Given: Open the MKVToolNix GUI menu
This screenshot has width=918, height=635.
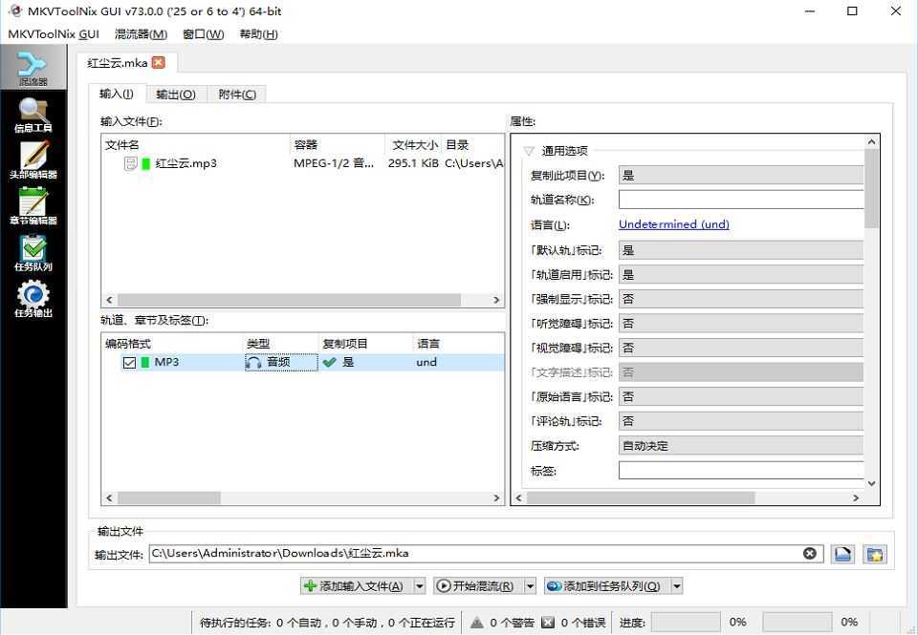Looking at the screenshot, I should click(54, 34).
